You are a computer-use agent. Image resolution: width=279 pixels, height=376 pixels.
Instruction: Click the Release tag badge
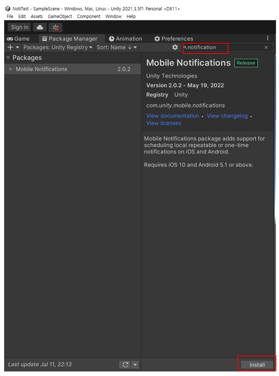246,63
